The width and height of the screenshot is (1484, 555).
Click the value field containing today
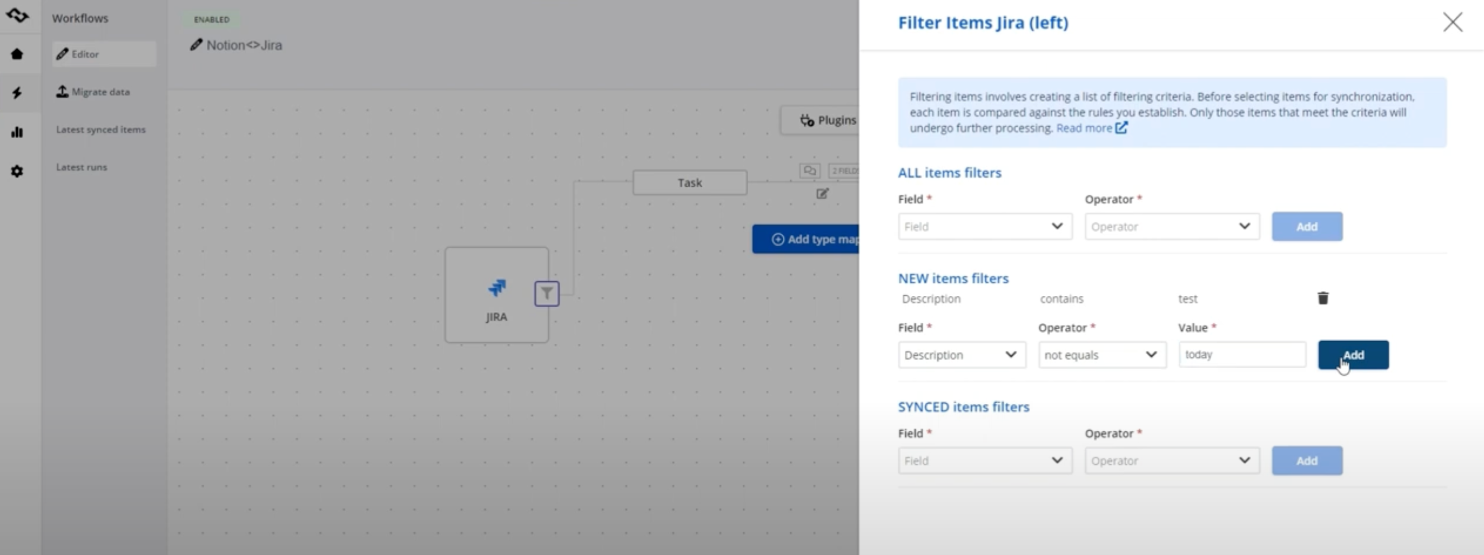pyautogui.click(x=1242, y=355)
